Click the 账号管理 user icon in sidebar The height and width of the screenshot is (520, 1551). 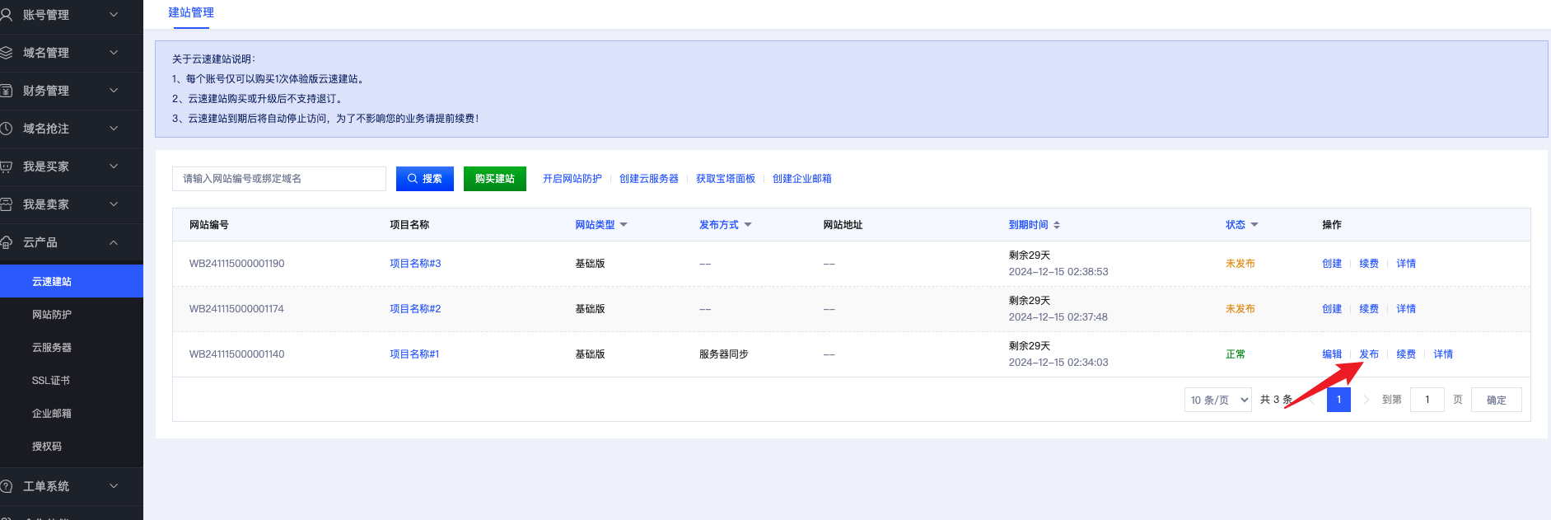pyautogui.click(x=6, y=15)
